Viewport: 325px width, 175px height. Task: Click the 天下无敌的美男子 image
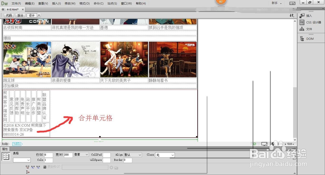tap(124, 60)
